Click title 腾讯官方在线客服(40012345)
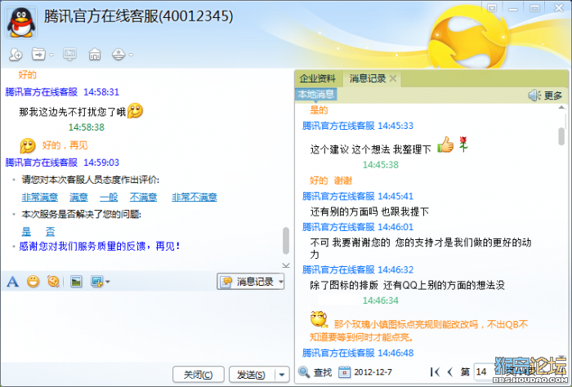Viewport: 572px width, 387px height. [138, 16]
